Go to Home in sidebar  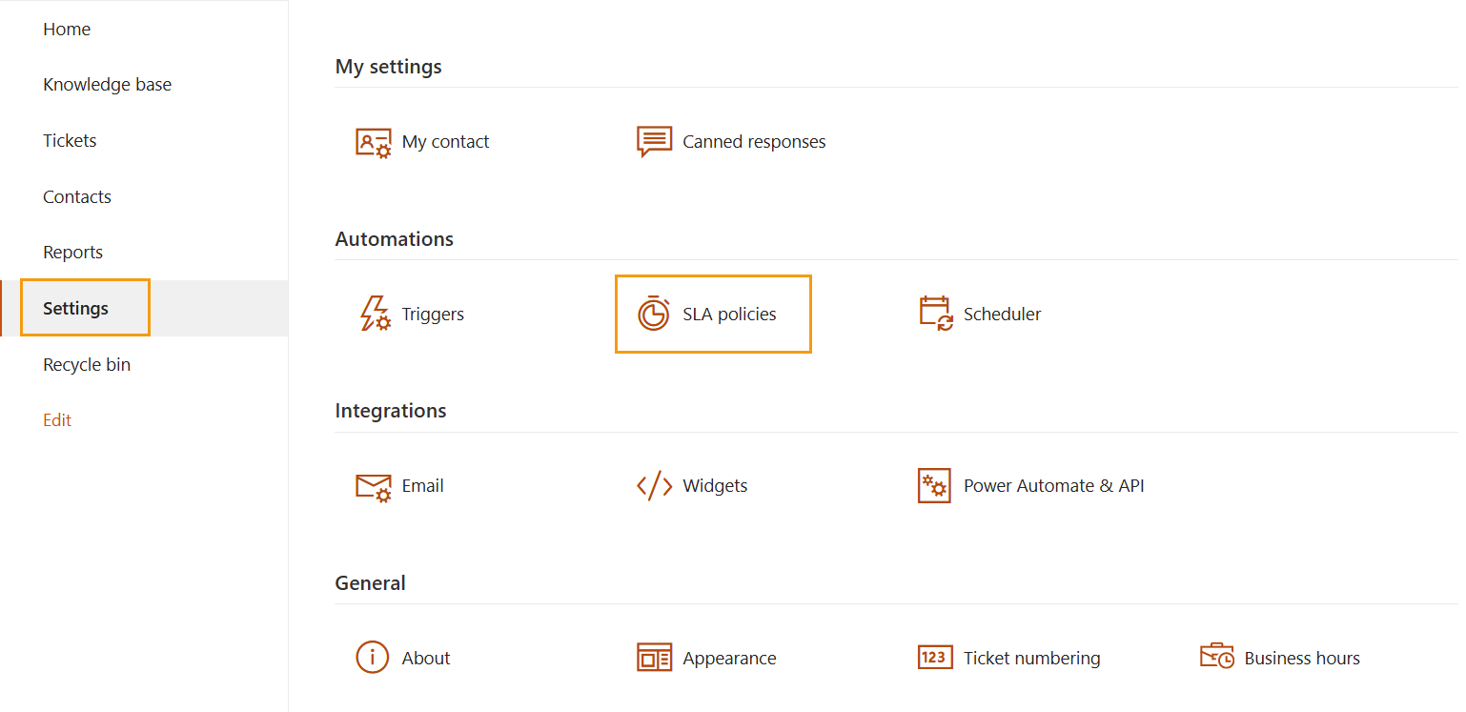pos(67,30)
